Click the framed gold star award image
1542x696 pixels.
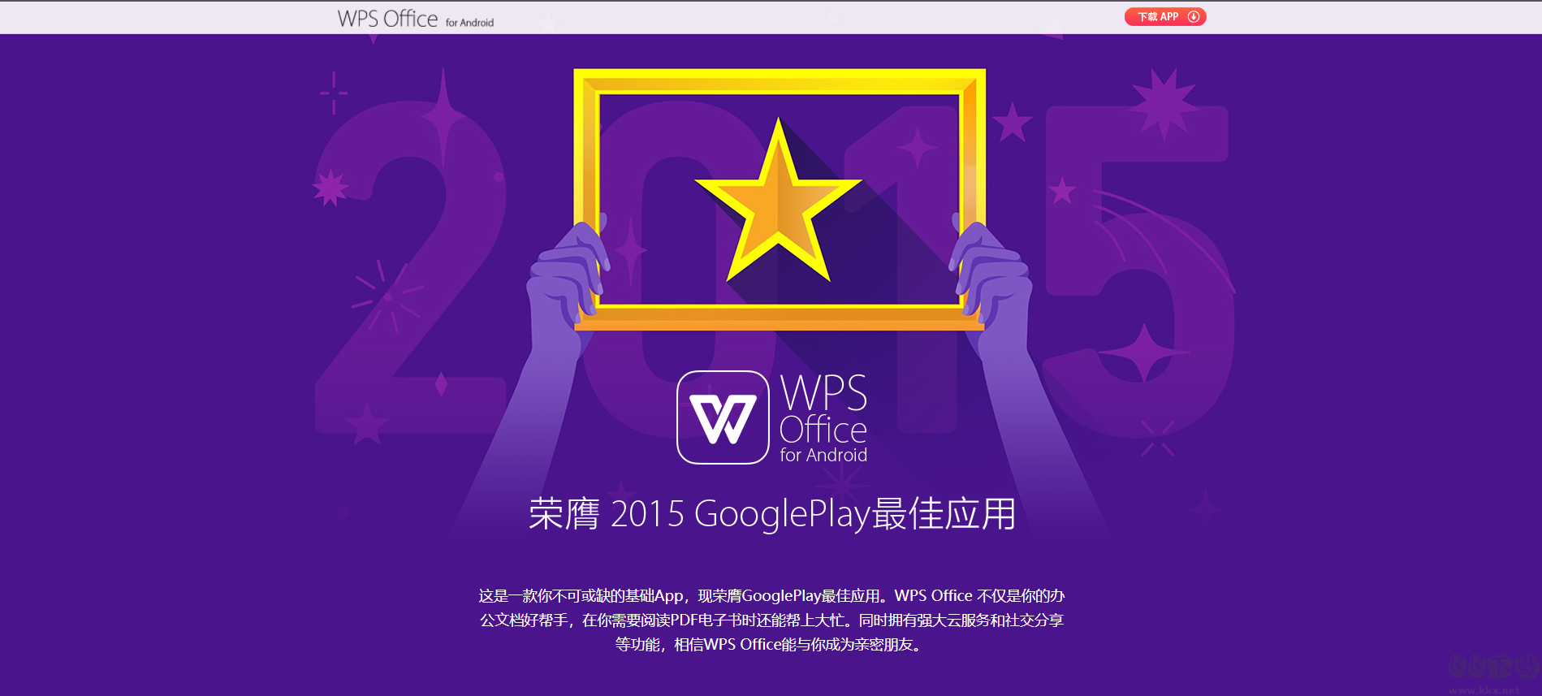pos(780,200)
